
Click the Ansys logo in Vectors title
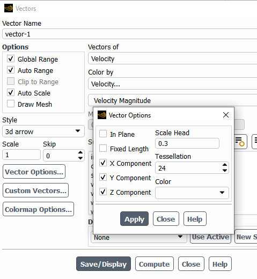(x=9, y=8)
